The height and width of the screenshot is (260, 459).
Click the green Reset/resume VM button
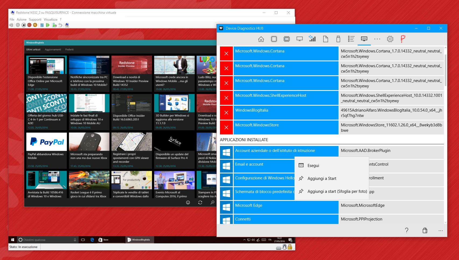(48, 25)
